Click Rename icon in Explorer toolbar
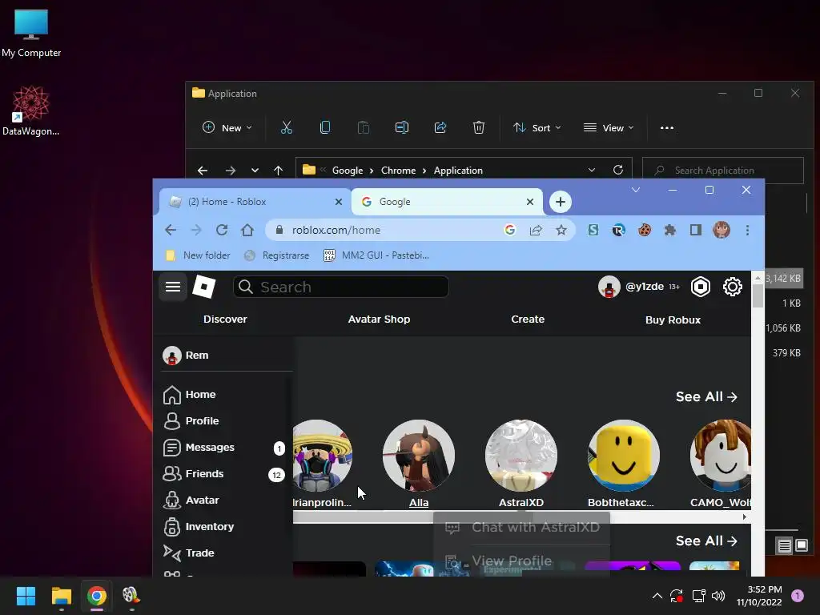820x615 pixels. pyautogui.click(x=402, y=127)
